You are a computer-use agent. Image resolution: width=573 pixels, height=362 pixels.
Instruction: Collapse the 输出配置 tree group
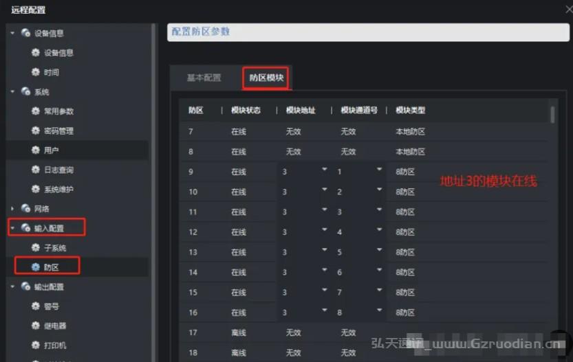tap(12, 286)
